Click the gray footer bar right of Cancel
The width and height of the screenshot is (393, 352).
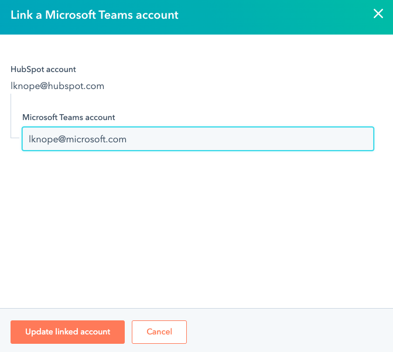(287, 332)
